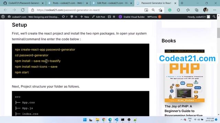Open the Yoast SEO icon in admin bar
This screenshot has height=123, width=220.
pyautogui.click(x=109, y=17)
